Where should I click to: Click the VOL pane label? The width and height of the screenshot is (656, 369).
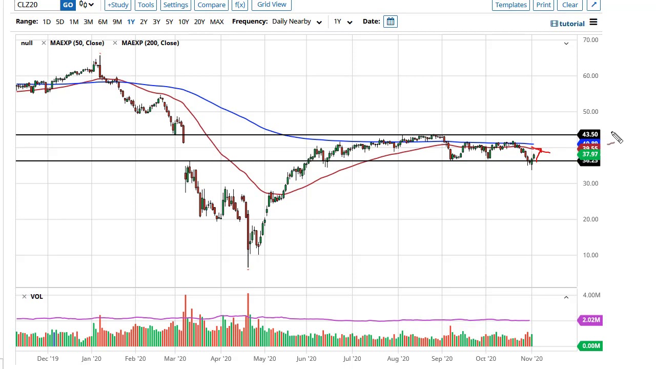[x=36, y=297]
